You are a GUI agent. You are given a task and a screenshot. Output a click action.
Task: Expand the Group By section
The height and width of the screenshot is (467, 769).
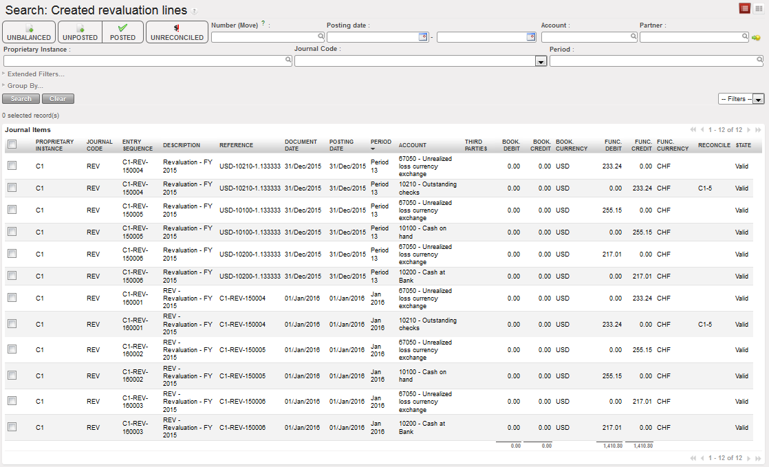pyautogui.click(x=24, y=86)
